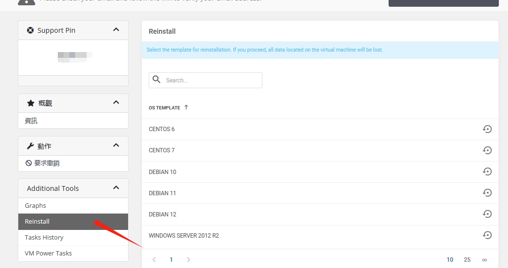This screenshot has height=268, width=508.
Task: Click reinstall icon for CENTOS 6
Action: click(487, 129)
